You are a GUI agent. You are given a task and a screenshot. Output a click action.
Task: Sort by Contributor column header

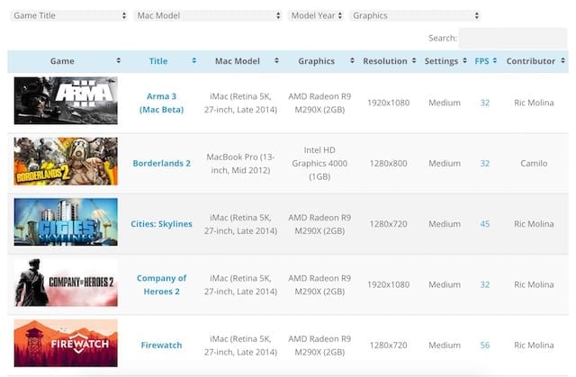pos(530,61)
